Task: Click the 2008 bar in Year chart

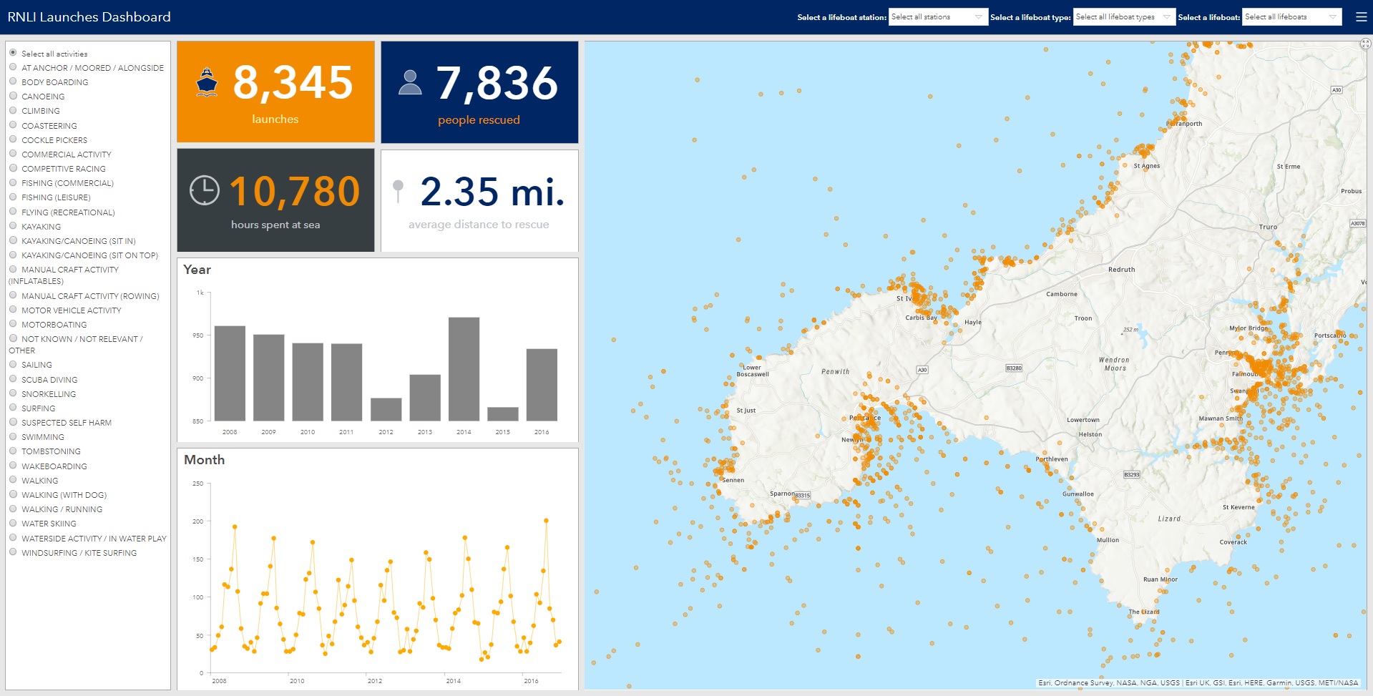Action: [230, 373]
